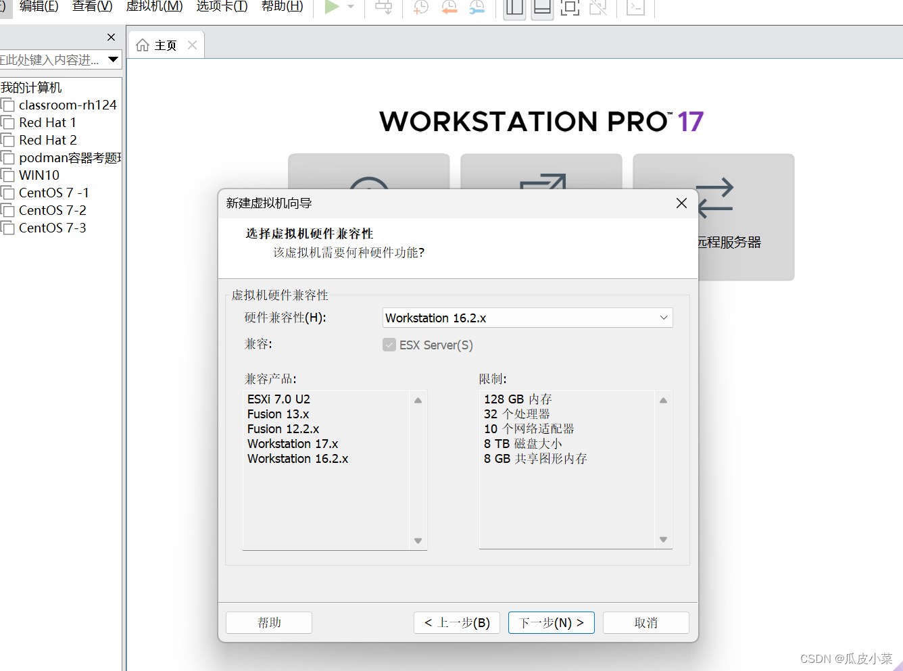Click the Red Hat 1 VM icon
This screenshot has height=671, width=903.
click(7, 123)
